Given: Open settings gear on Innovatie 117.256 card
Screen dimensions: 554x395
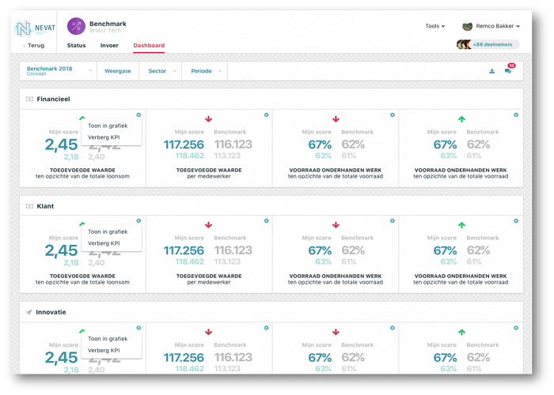Looking at the screenshot, I should (267, 328).
